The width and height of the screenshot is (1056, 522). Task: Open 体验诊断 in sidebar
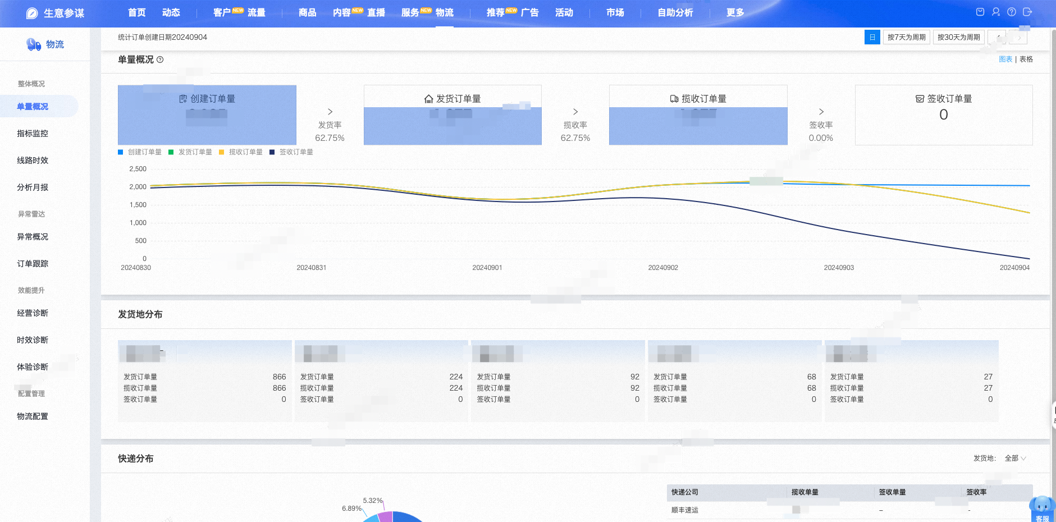coord(33,367)
